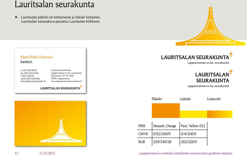Click the orange cross beside two-line logo

[231, 72]
